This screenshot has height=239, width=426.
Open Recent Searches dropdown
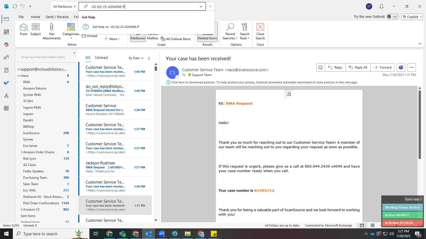pyautogui.click(x=230, y=31)
